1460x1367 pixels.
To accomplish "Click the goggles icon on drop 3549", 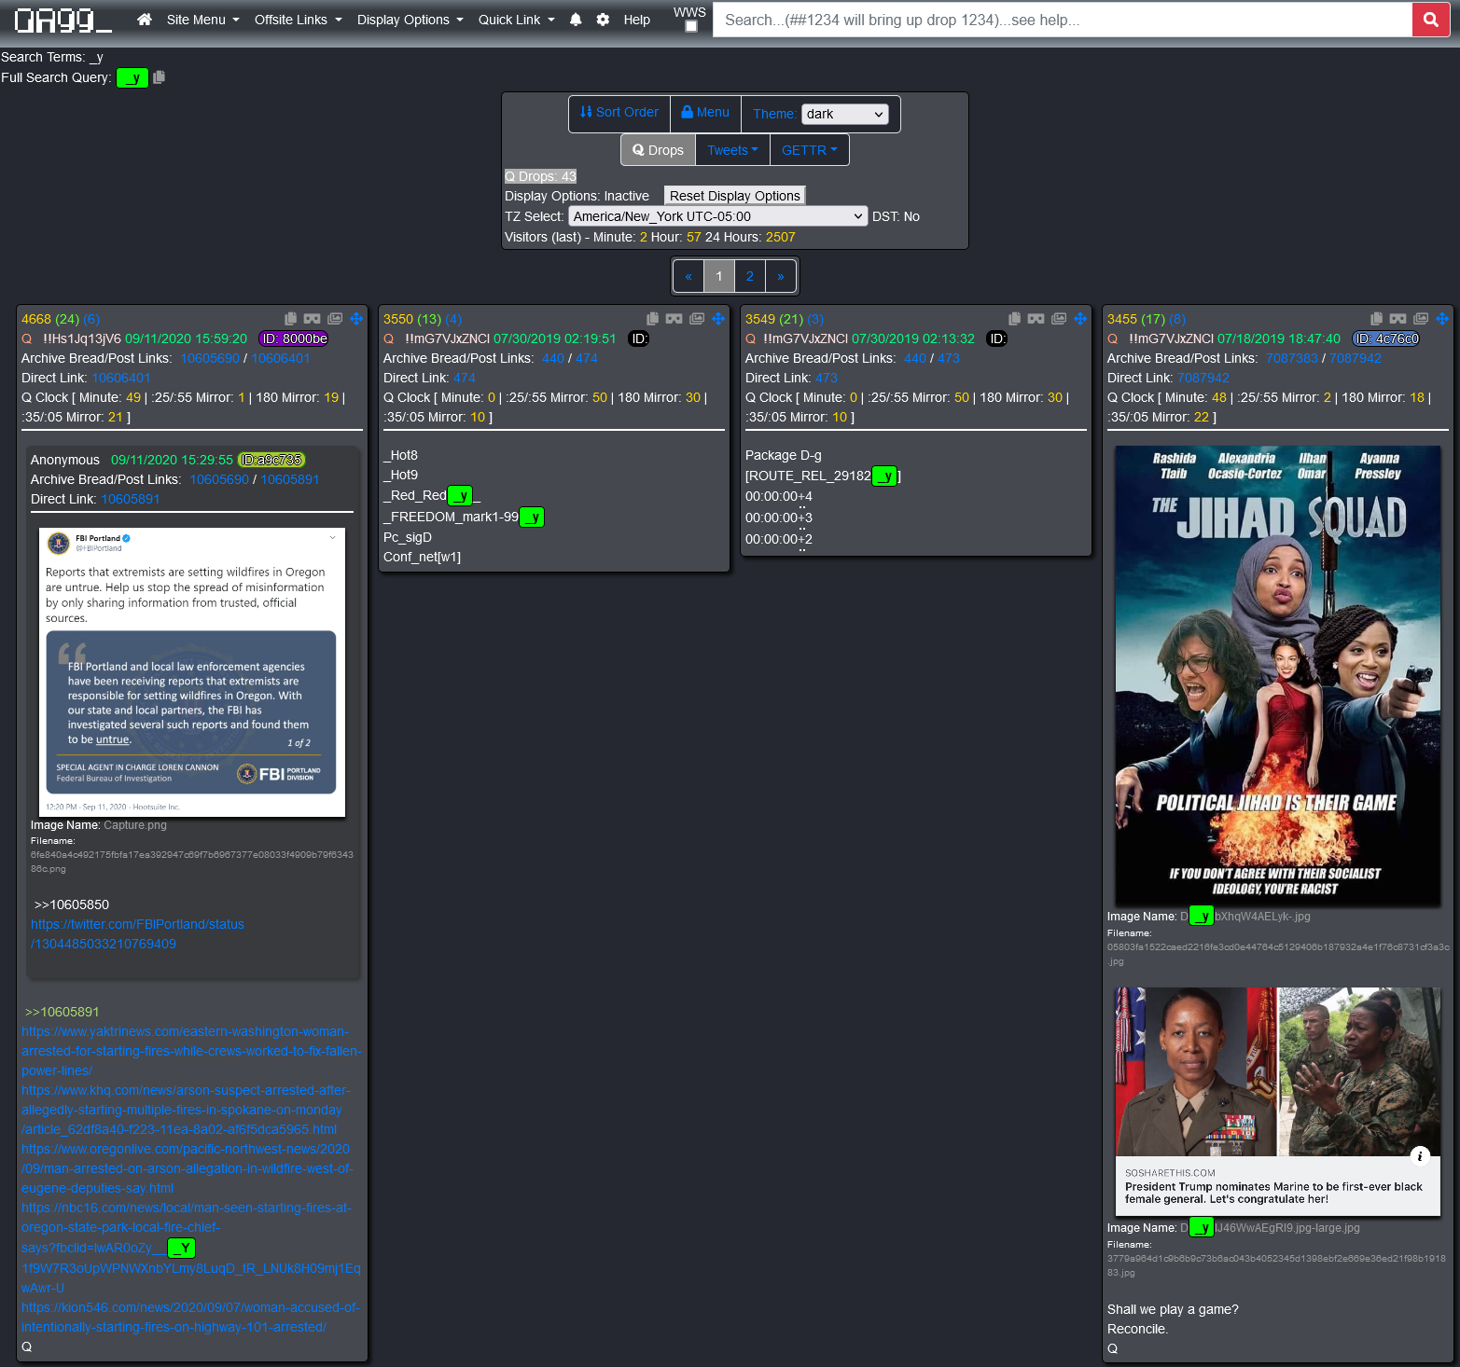I will pos(1036,319).
